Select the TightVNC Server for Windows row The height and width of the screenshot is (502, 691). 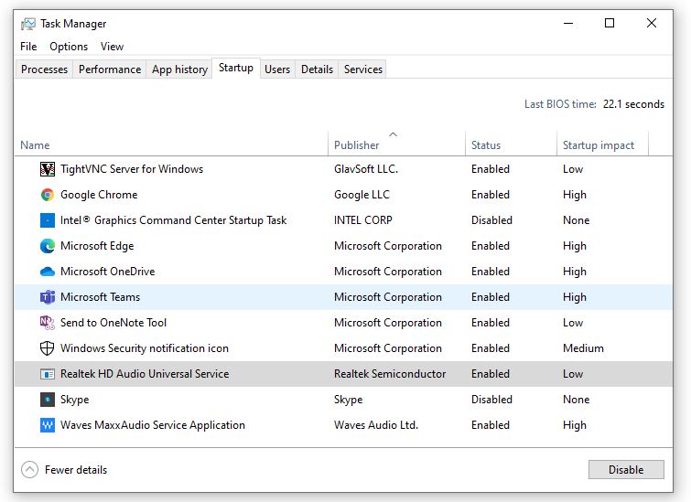click(x=343, y=169)
